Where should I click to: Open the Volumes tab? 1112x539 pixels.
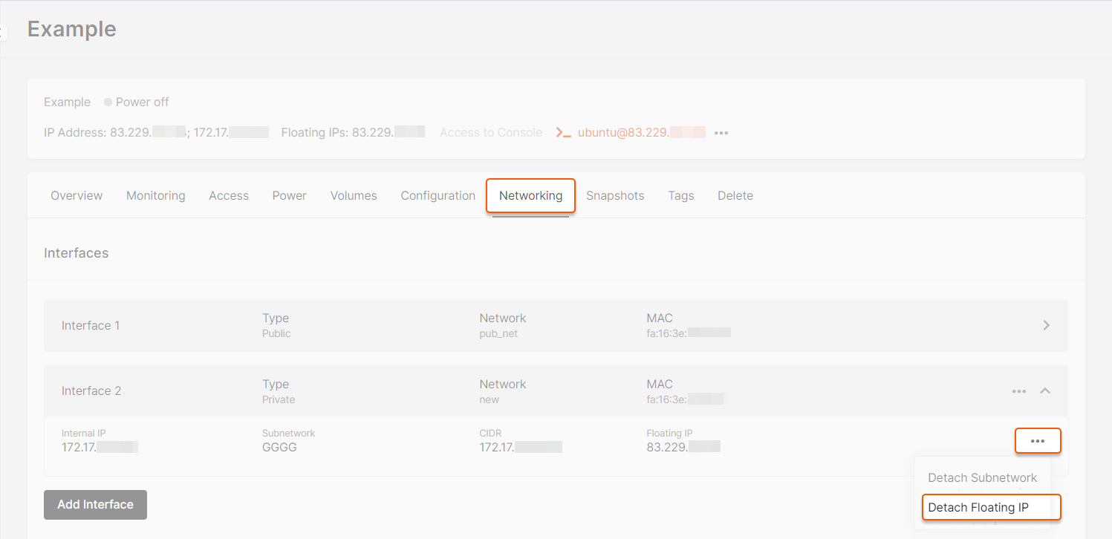point(354,196)
